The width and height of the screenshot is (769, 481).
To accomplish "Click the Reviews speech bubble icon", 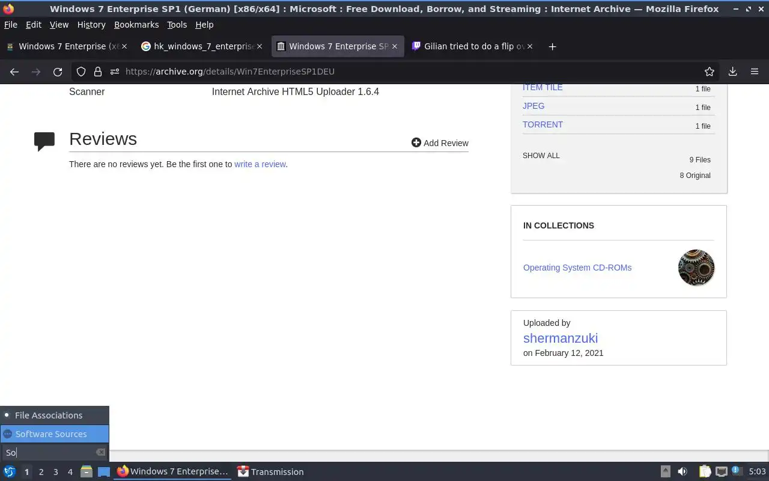I will pos(44,141).
